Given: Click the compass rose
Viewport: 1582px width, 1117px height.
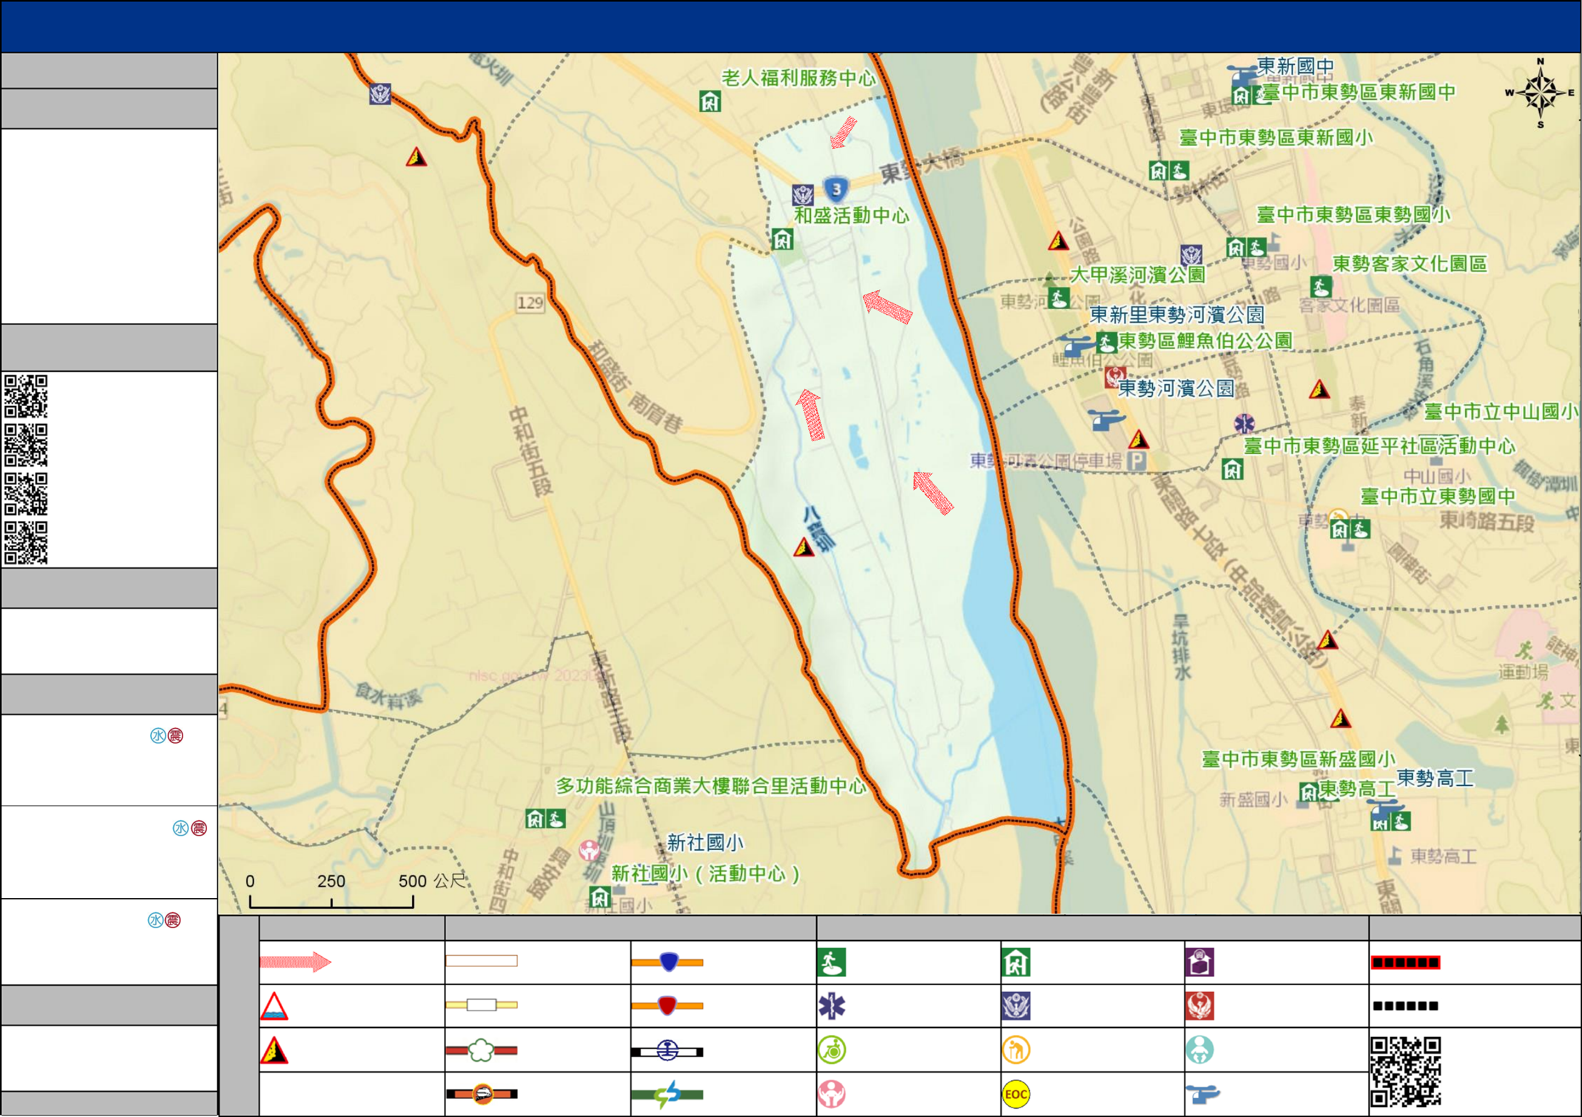Looking at the screenshot, I should (x=1540, y=93).
